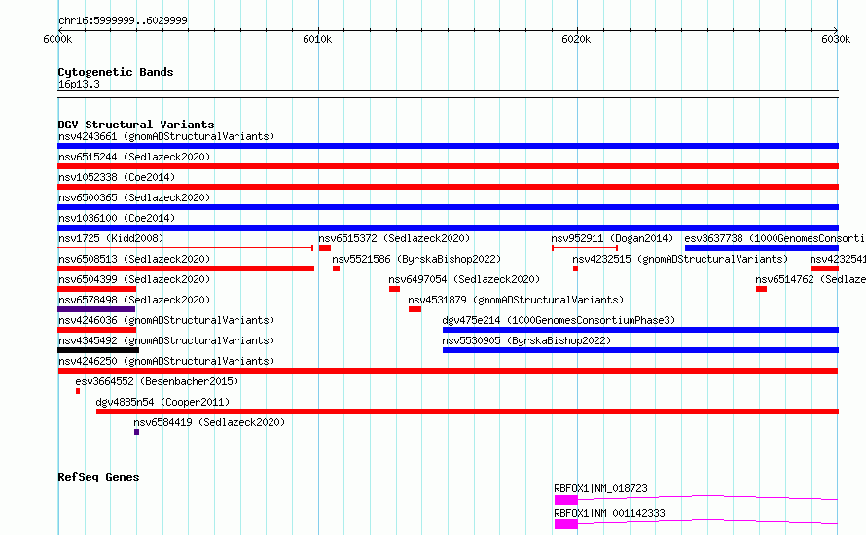Click the DGV Structural Variants track title
Screen dimensions: 866x535
click(136, 125)
